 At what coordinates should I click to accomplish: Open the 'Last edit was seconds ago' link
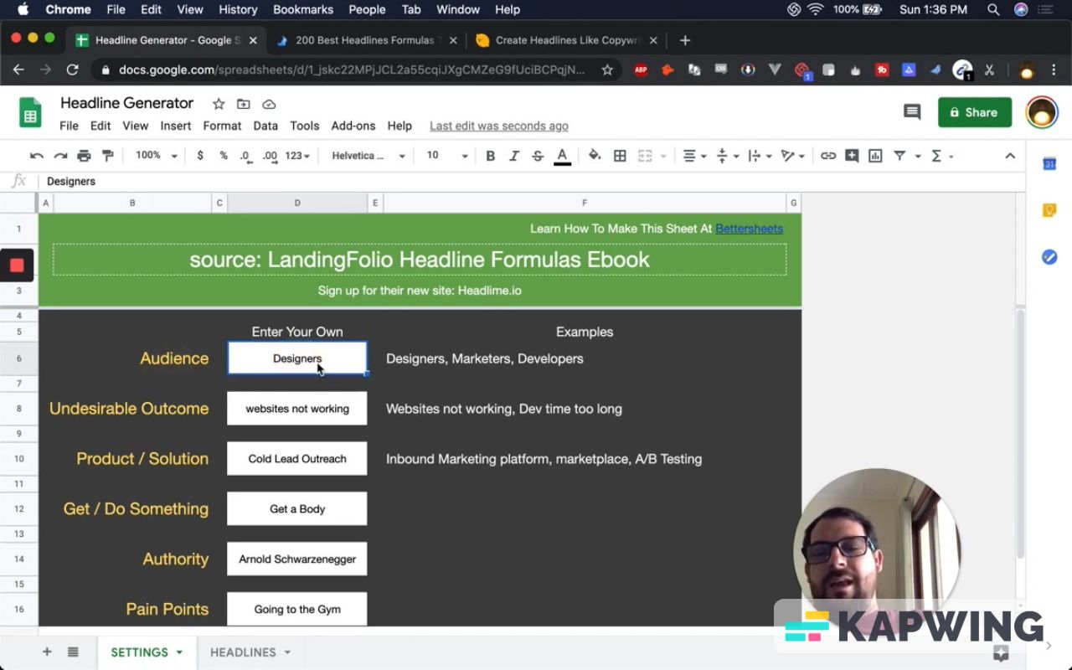[x=499, y=126]
